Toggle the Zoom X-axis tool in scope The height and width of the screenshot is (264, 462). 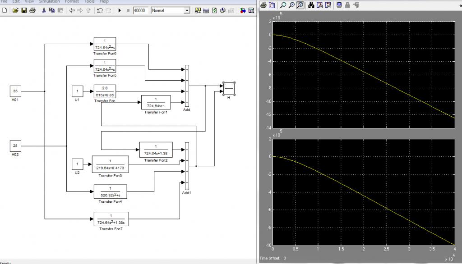coord(291,5)
